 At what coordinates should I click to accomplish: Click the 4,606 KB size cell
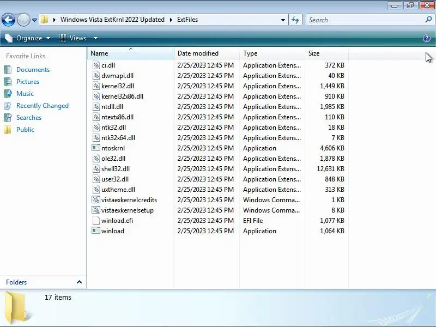[332, 148]
